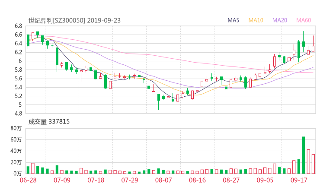This screenshot has height=190, width=320.
Task: Select the 07-29 date axis label
Action: 130,180
